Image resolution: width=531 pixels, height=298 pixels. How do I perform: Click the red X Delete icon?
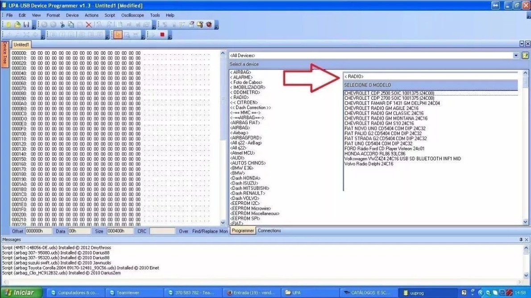click(89, 24)
